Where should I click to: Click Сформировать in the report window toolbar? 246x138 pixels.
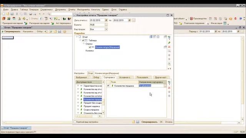[11, 31]
